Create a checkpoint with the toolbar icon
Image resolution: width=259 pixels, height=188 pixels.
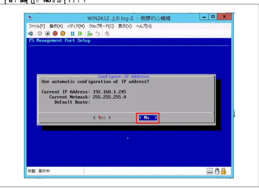pyautogui.click(x=90, y=34)
